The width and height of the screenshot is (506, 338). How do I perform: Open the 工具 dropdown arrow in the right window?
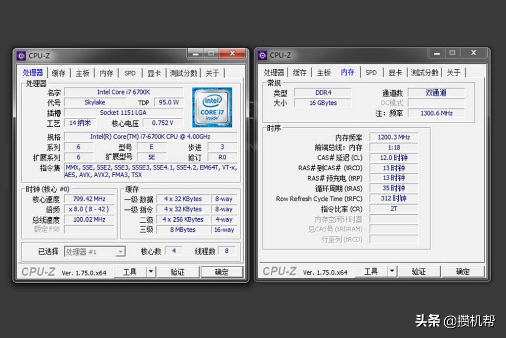391,271
